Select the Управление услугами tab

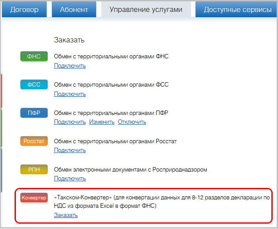(146, 9)
